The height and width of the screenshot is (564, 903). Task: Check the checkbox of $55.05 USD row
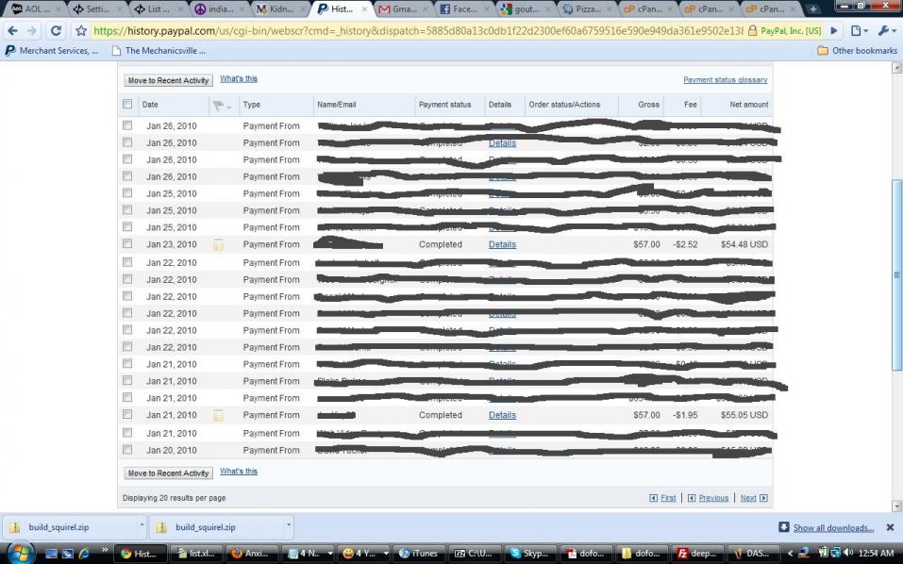[127, 414]
